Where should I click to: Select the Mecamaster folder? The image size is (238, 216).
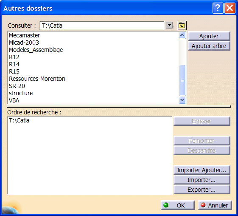(x=24, y=35)
